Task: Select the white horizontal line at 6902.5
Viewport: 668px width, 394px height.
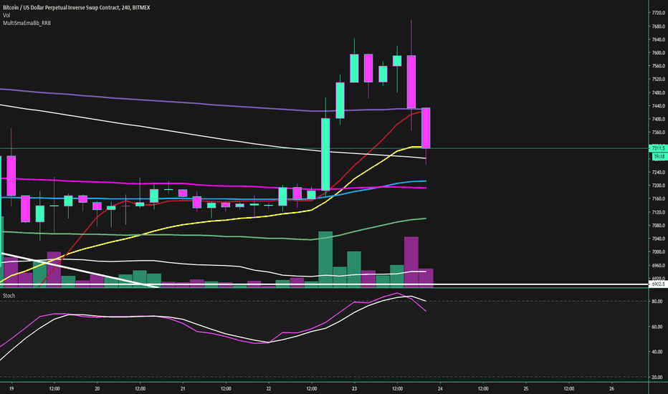Action: 324,284
